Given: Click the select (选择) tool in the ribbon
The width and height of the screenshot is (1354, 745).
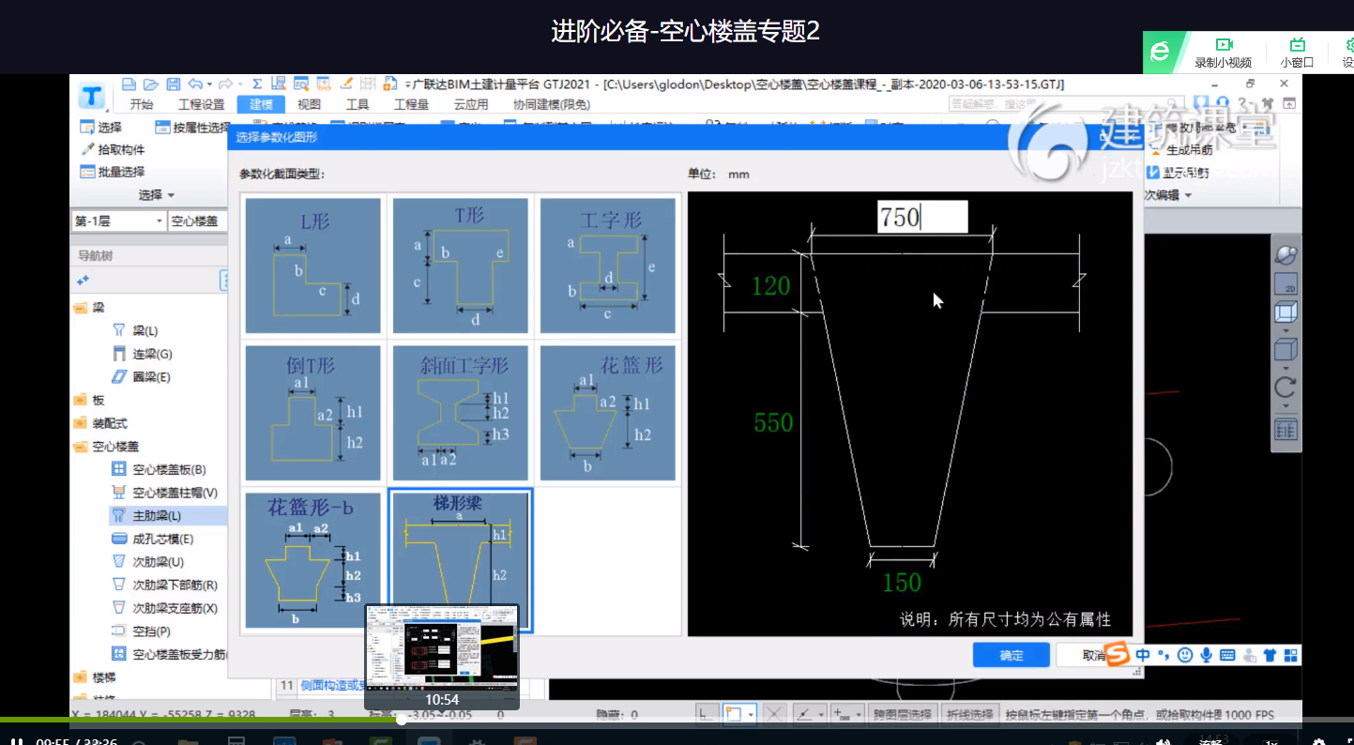Looking at the screenshot, I should click(x=101, y=128).
